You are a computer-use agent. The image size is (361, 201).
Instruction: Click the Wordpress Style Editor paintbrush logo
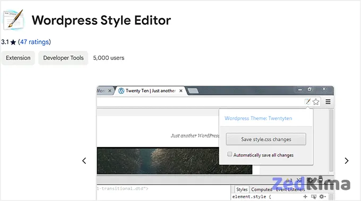(x=13, y=20)
